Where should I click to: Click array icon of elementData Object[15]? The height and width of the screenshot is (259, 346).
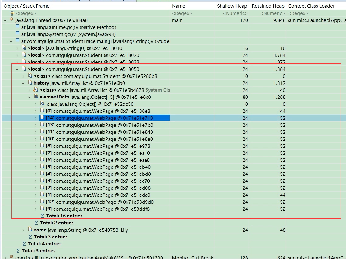[36, 97]
